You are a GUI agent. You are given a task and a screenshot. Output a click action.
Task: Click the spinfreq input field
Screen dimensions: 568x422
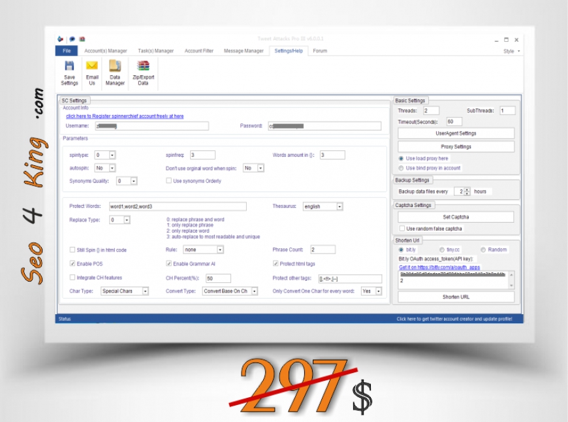point(202,155)
